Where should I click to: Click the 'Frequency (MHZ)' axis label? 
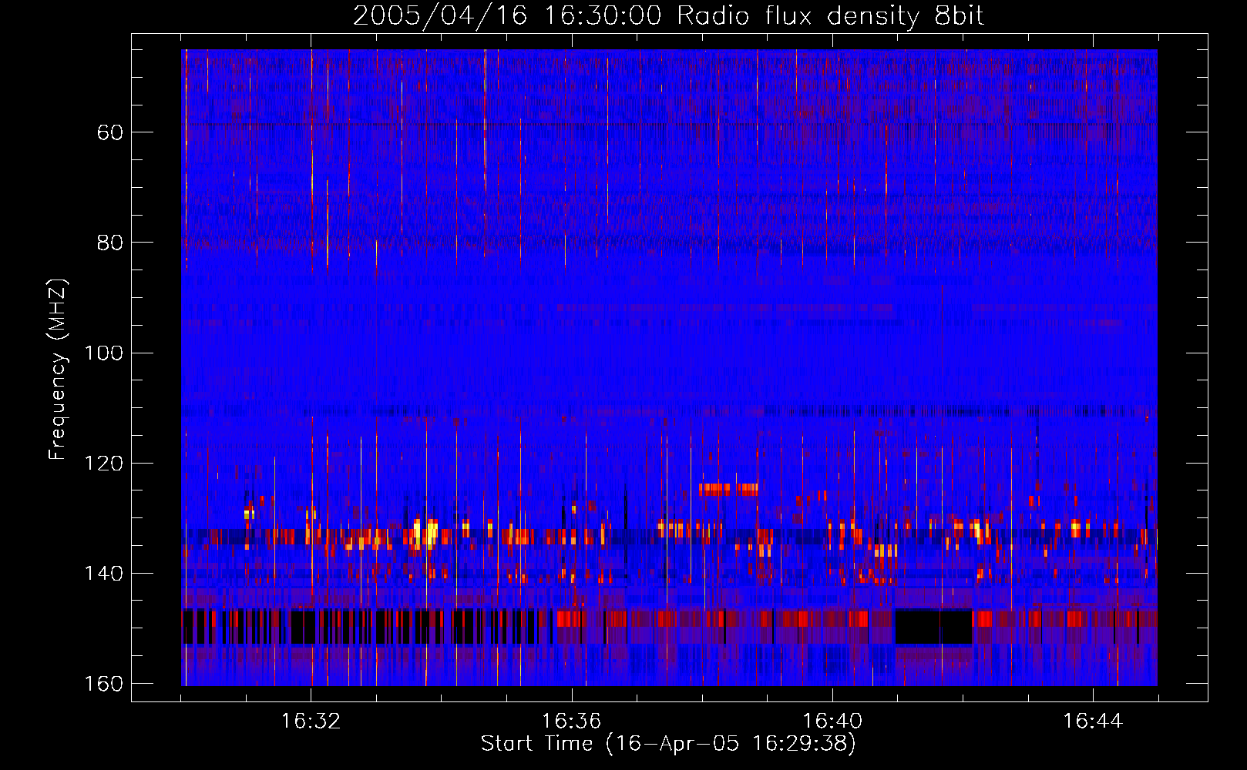click(58, 370)
